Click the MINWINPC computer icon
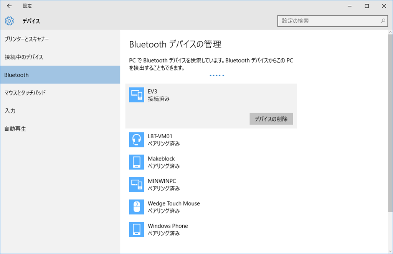The height and width of the screenshot is (254, 393). pyautogui.click(x=137, y=184)
